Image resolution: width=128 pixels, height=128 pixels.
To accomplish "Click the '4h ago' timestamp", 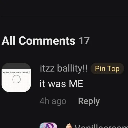I will pos(53,101).
